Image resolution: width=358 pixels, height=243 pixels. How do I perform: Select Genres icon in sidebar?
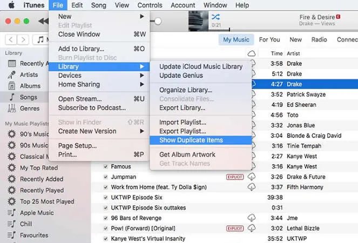12,108
